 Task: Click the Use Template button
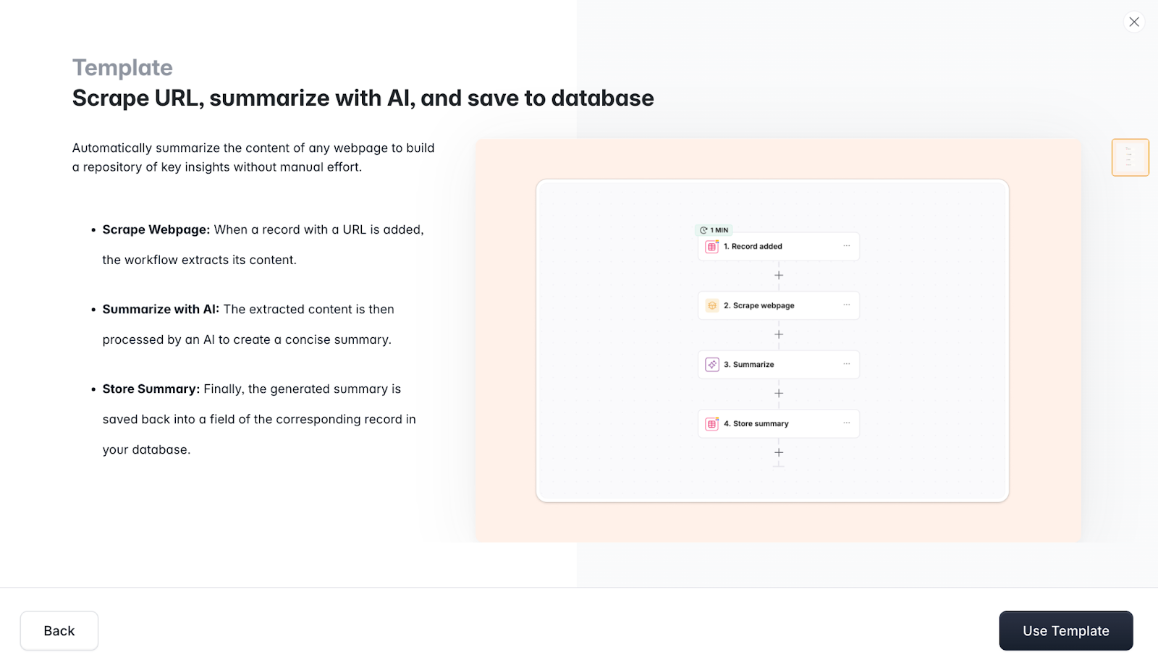[1065, 630]
